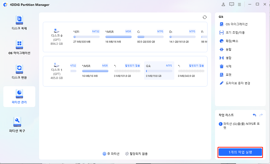Image resolution: width=270 pixels, height=164 pixels.
Task: Choose 포맷 (format) action
Action: (225, 75)
